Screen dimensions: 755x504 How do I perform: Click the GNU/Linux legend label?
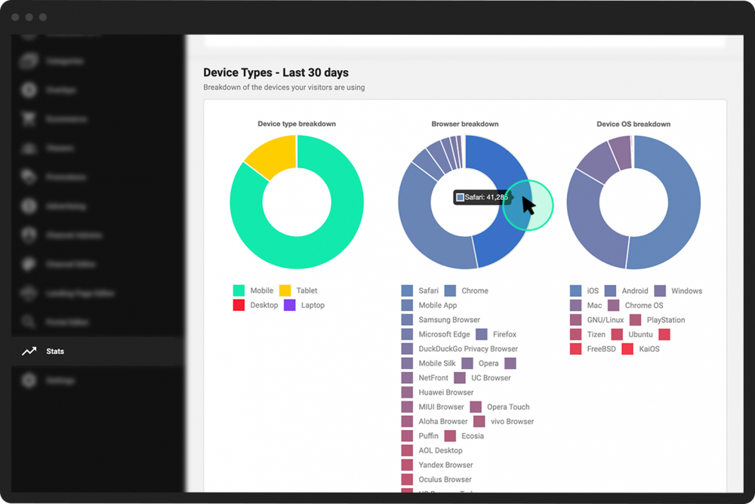click(x=606, y=320)
